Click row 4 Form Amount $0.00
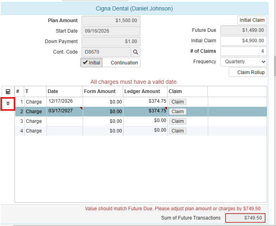 pos(103,131)
